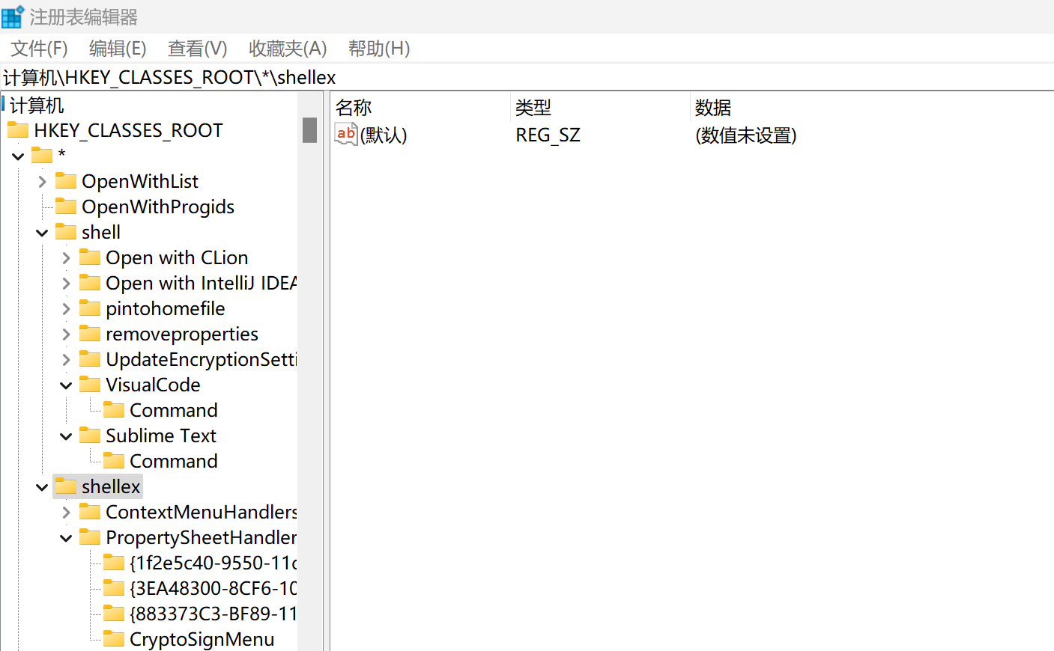The height and width of the screenshot is (651, 1054).
Task: Click folder icon of Command under Sublime Text
Action: tap(114, 461)
